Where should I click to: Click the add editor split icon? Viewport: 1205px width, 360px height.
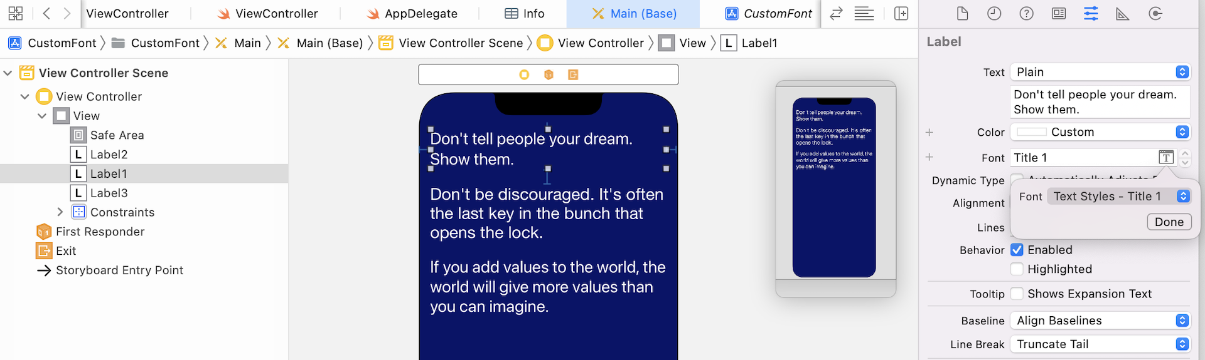(x=901, y=13)
